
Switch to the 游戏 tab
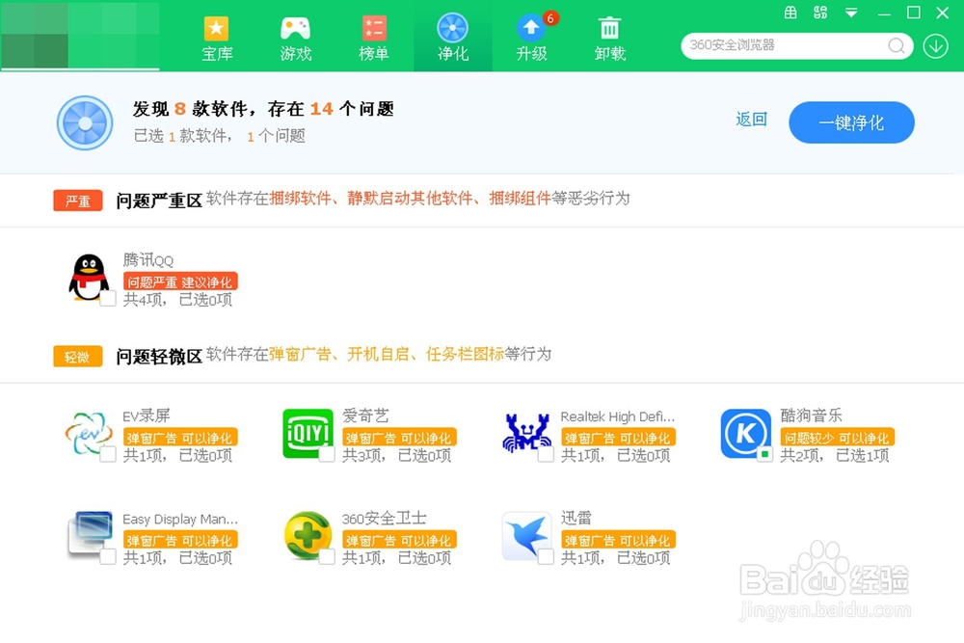(295, 37)
